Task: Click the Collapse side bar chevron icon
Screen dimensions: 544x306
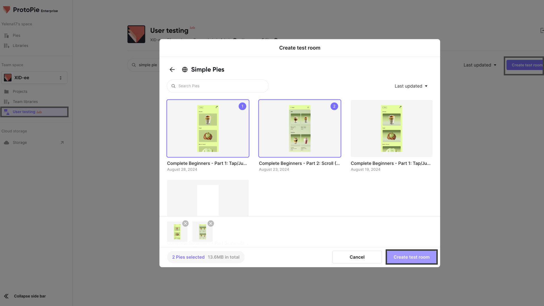Action: (x=6, y=296)
